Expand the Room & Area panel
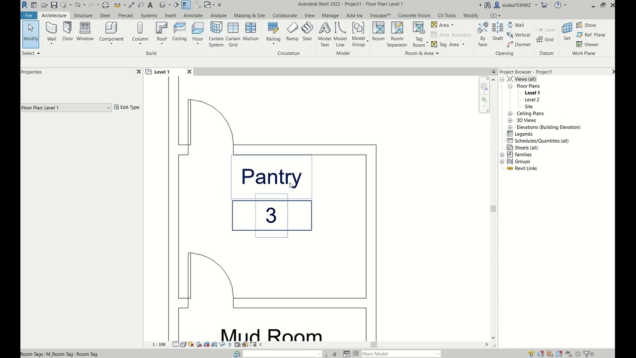The image size is (636, 358). pyautogui.click(x=422, y=53)
